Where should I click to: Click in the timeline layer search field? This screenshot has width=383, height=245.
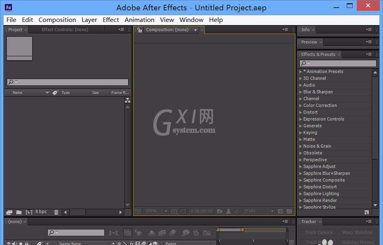76,232
